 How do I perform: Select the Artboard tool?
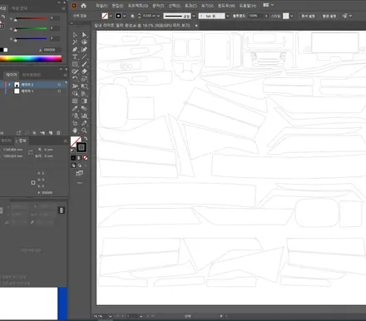tap(75, 123)
